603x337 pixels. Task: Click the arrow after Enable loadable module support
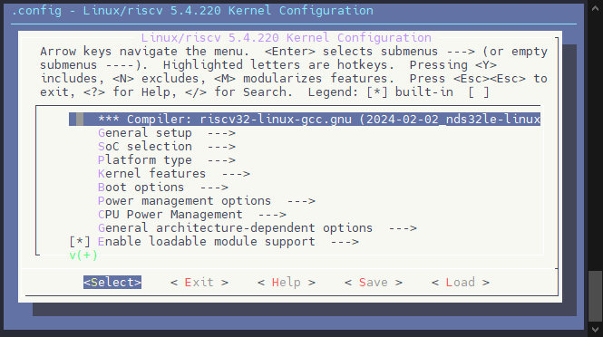click(345, 242)
